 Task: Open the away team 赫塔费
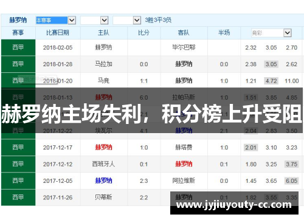pyautogui.click(x=184, y=148)
